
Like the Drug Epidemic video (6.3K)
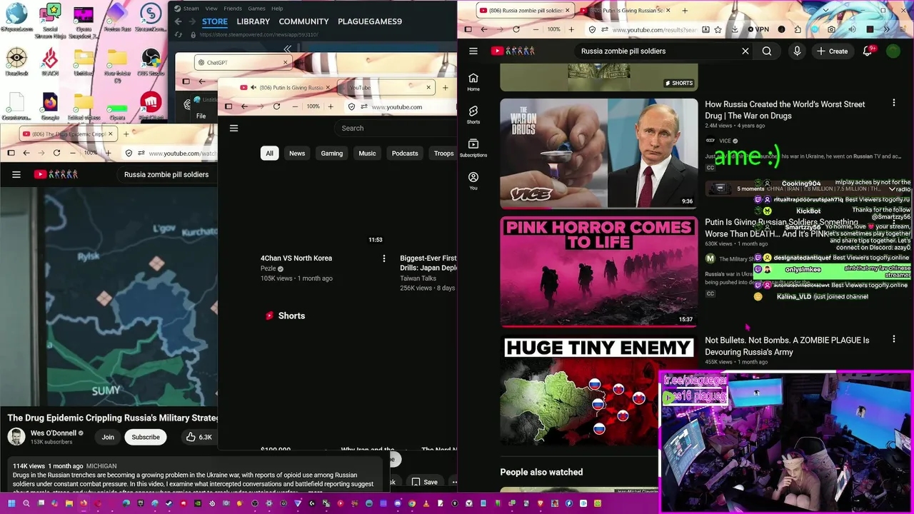[x=199, y=437]
